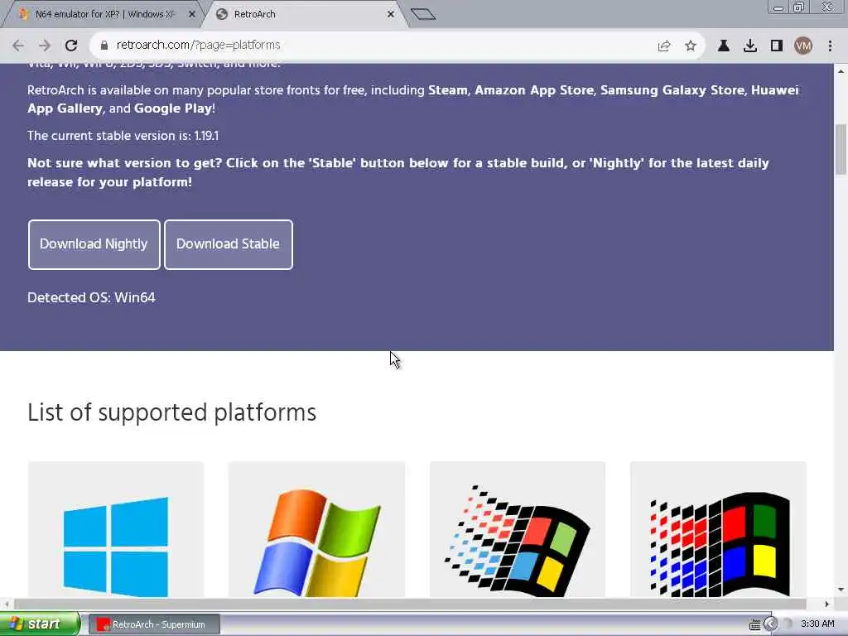Click 'List of supported platforms' heading
This screenshot has height=636, width=848.
coord(172,412)
